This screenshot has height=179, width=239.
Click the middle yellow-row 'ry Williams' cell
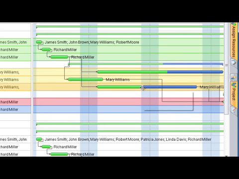point(15,80)
